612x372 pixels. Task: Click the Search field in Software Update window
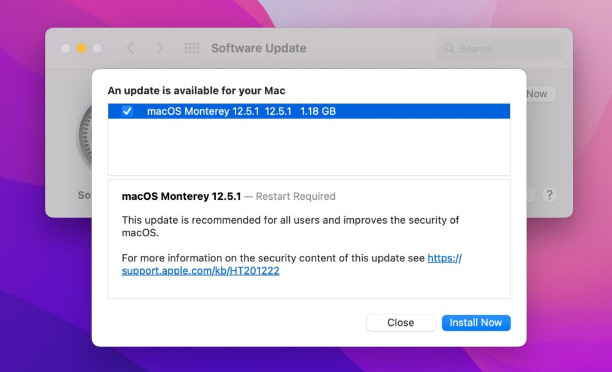(x=499, y=48)
